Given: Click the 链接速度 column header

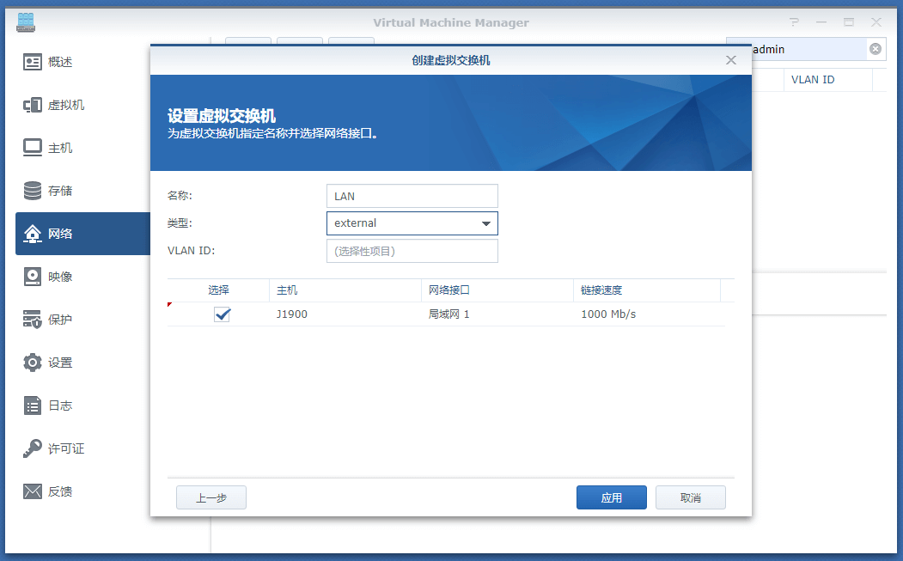Looking at the screenshot, I should tap(647, 290).
